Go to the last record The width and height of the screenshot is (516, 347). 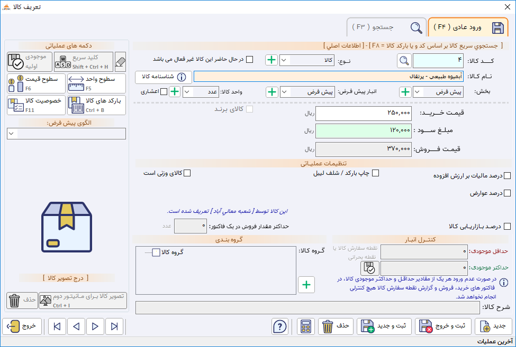click(x=114, y=326)
